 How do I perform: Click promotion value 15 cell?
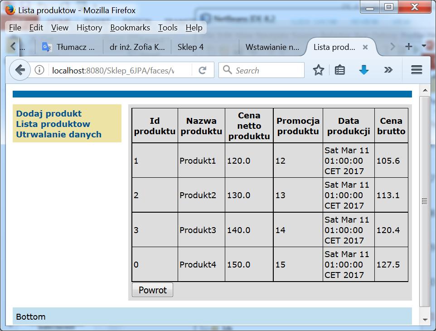(298, 264)
